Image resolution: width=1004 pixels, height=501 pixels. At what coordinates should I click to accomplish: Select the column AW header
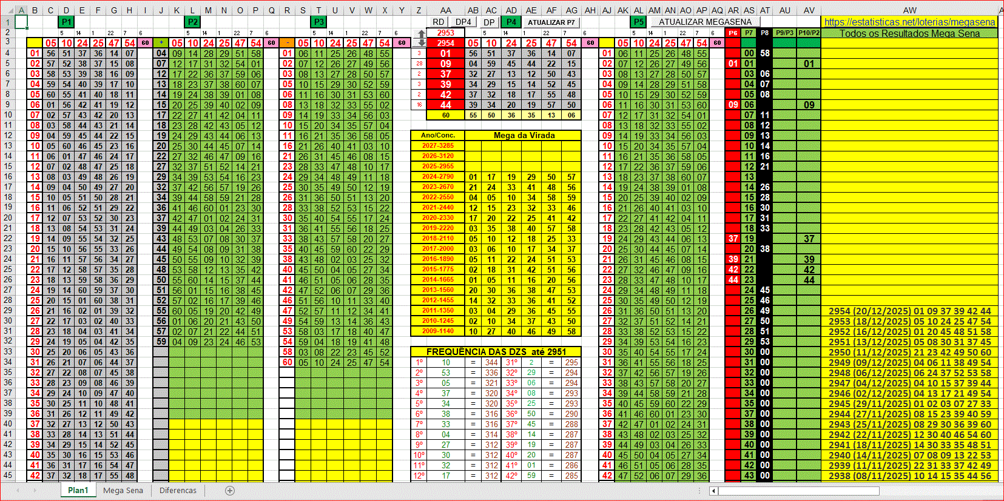pos(909,10)
